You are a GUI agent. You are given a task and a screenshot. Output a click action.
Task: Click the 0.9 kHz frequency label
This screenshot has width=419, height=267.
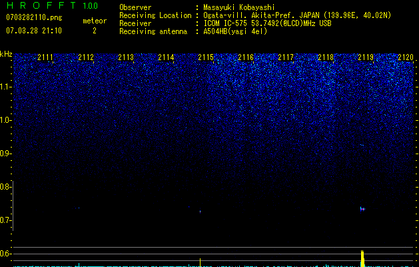click(5, 154)
